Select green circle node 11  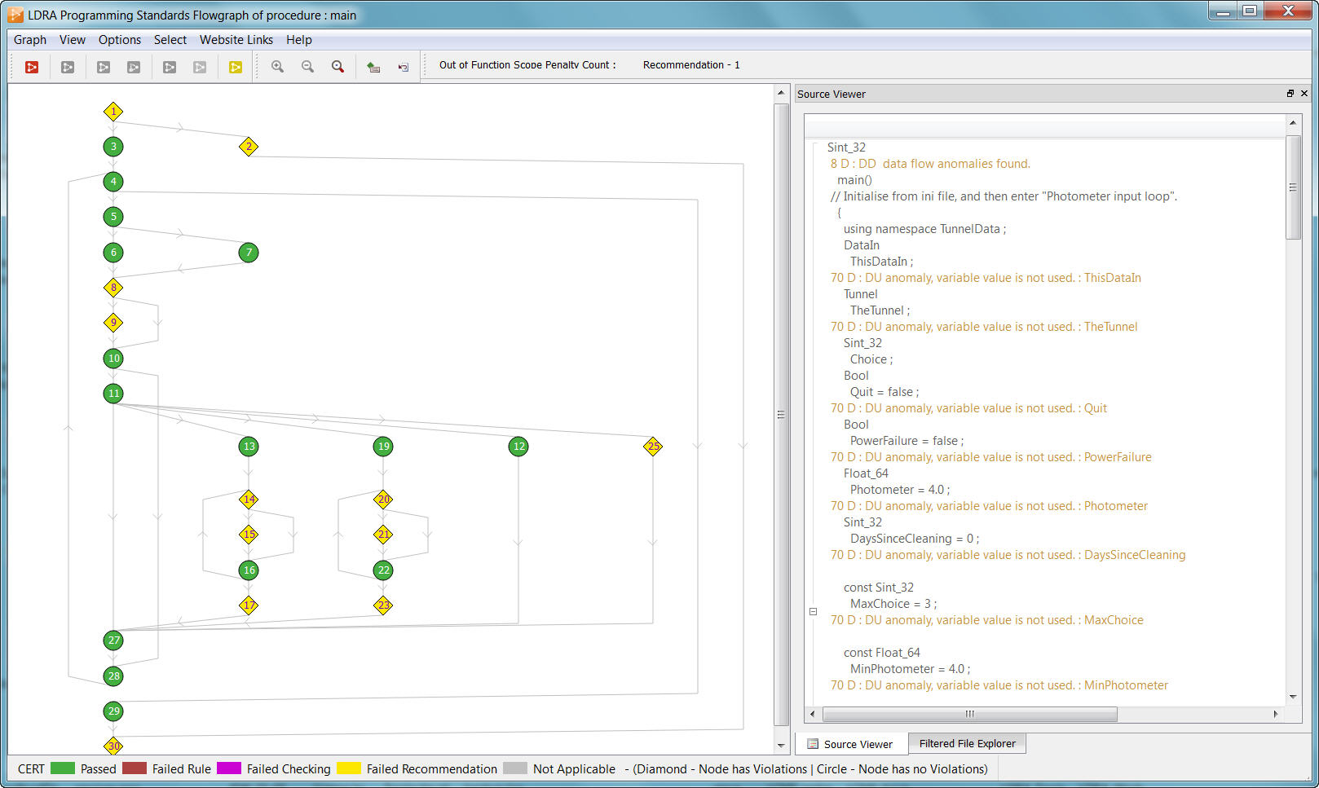113,394
